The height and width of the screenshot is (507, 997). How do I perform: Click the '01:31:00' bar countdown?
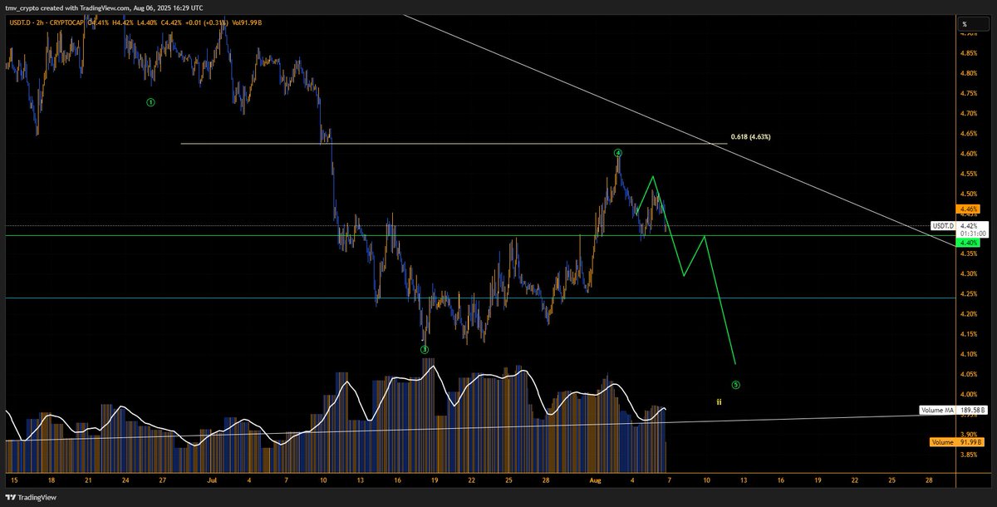(973, 234)
